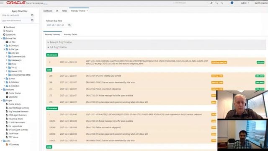Open the Admin dropdown menu

tap(245, 3)
